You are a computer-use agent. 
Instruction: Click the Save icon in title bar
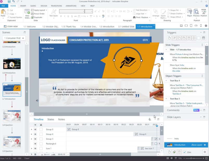click(9, 2)
